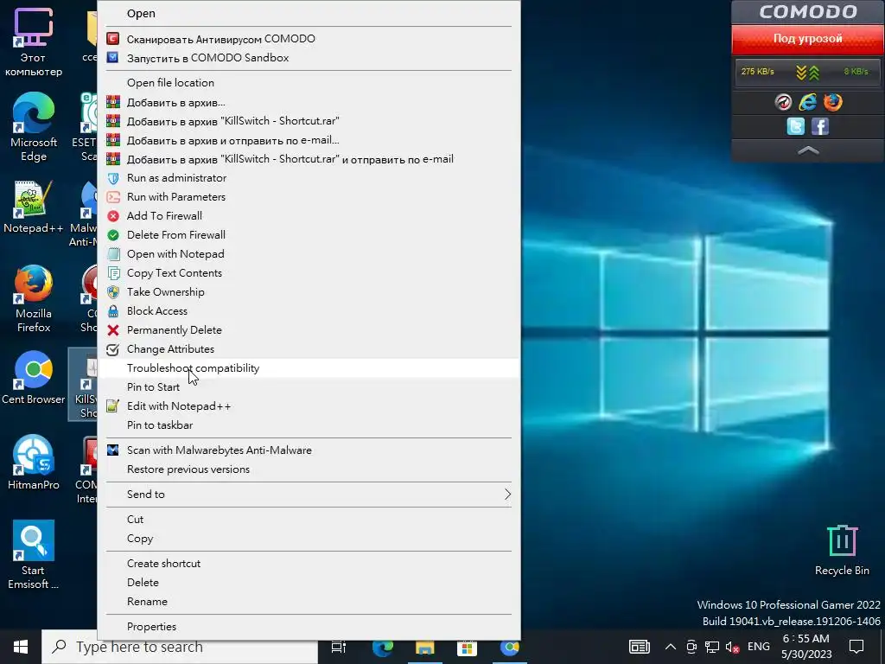Click the network tray icon

[712, 647]
